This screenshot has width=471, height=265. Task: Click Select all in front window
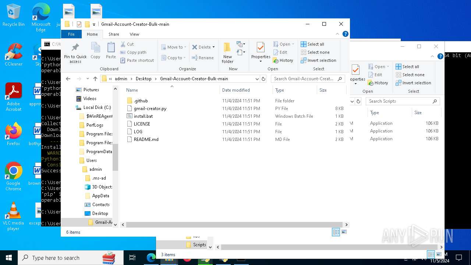312,44
